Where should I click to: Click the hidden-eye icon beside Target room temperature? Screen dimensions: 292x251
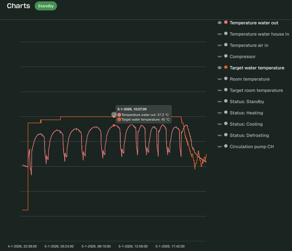tap(220, 90)
